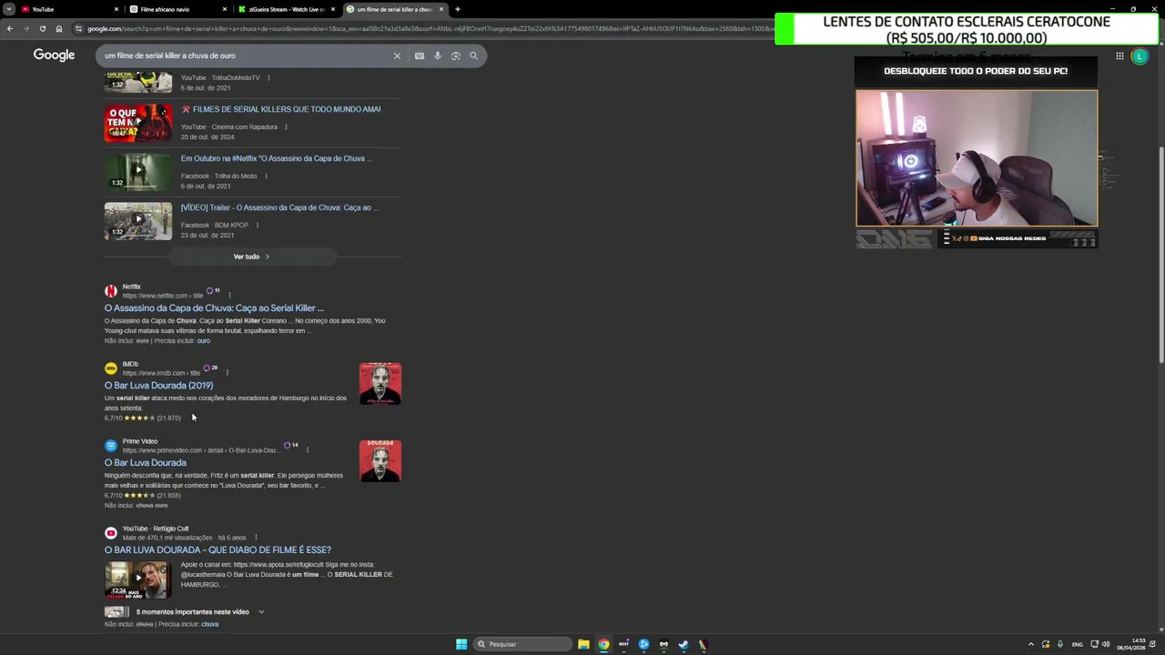Open the tab search dropdown arrow
The height and width of the screenshot is (655, 1165).
[8, 9]
